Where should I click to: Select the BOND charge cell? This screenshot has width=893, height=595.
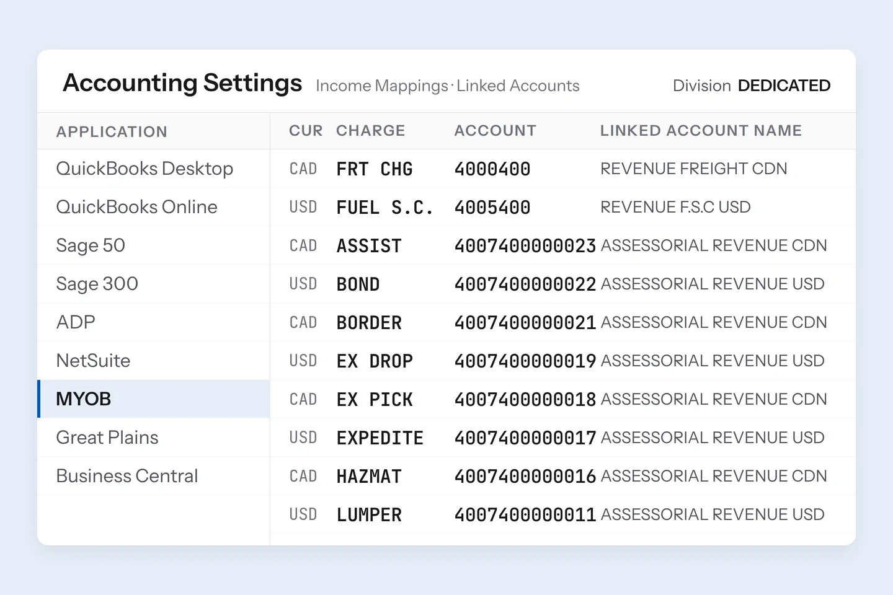[x=358, y=284]
